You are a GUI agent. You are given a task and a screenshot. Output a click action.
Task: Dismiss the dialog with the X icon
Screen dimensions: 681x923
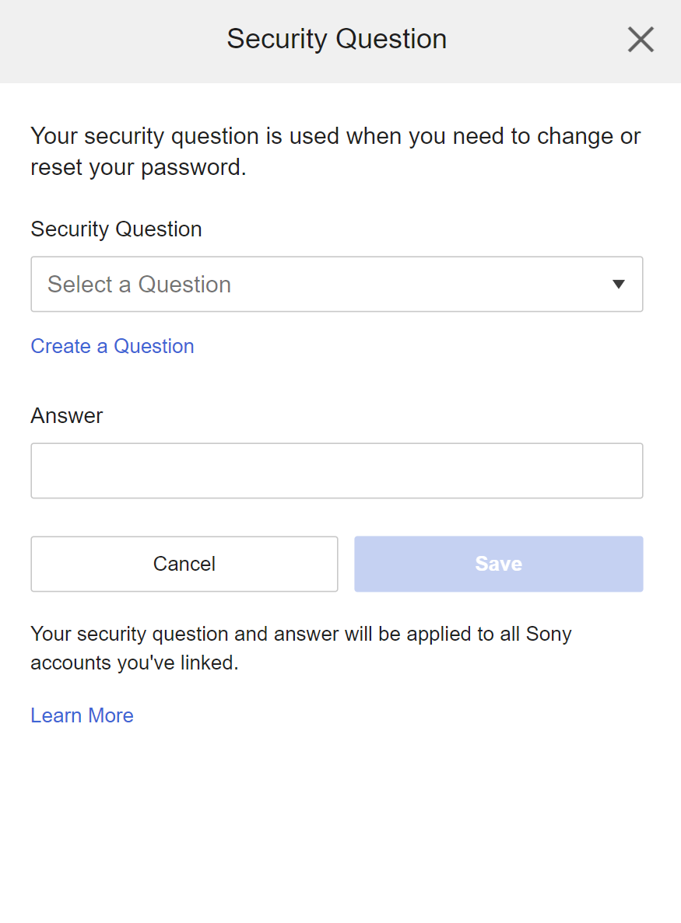pos(641,39)
